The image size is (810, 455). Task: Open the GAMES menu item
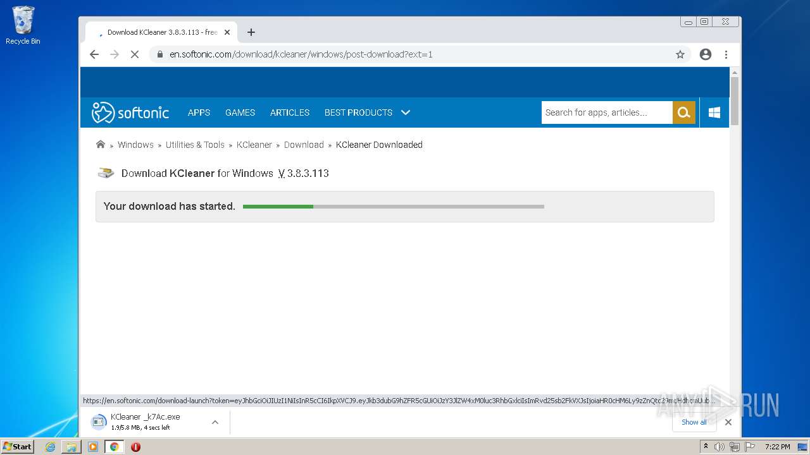coord(240,112)
